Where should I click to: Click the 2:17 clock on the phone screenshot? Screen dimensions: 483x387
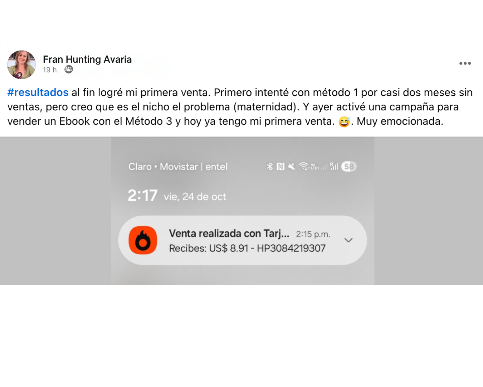pos(142,196)
